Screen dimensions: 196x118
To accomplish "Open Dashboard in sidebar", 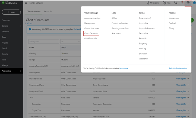I will coord(6,20).
